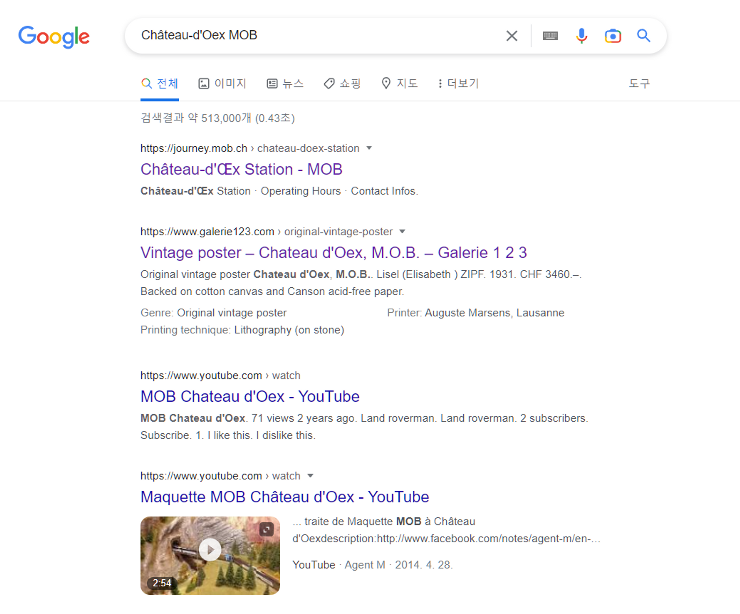Expand dropdown arrow beside galerie123.com URL

[x=402, y=231]
